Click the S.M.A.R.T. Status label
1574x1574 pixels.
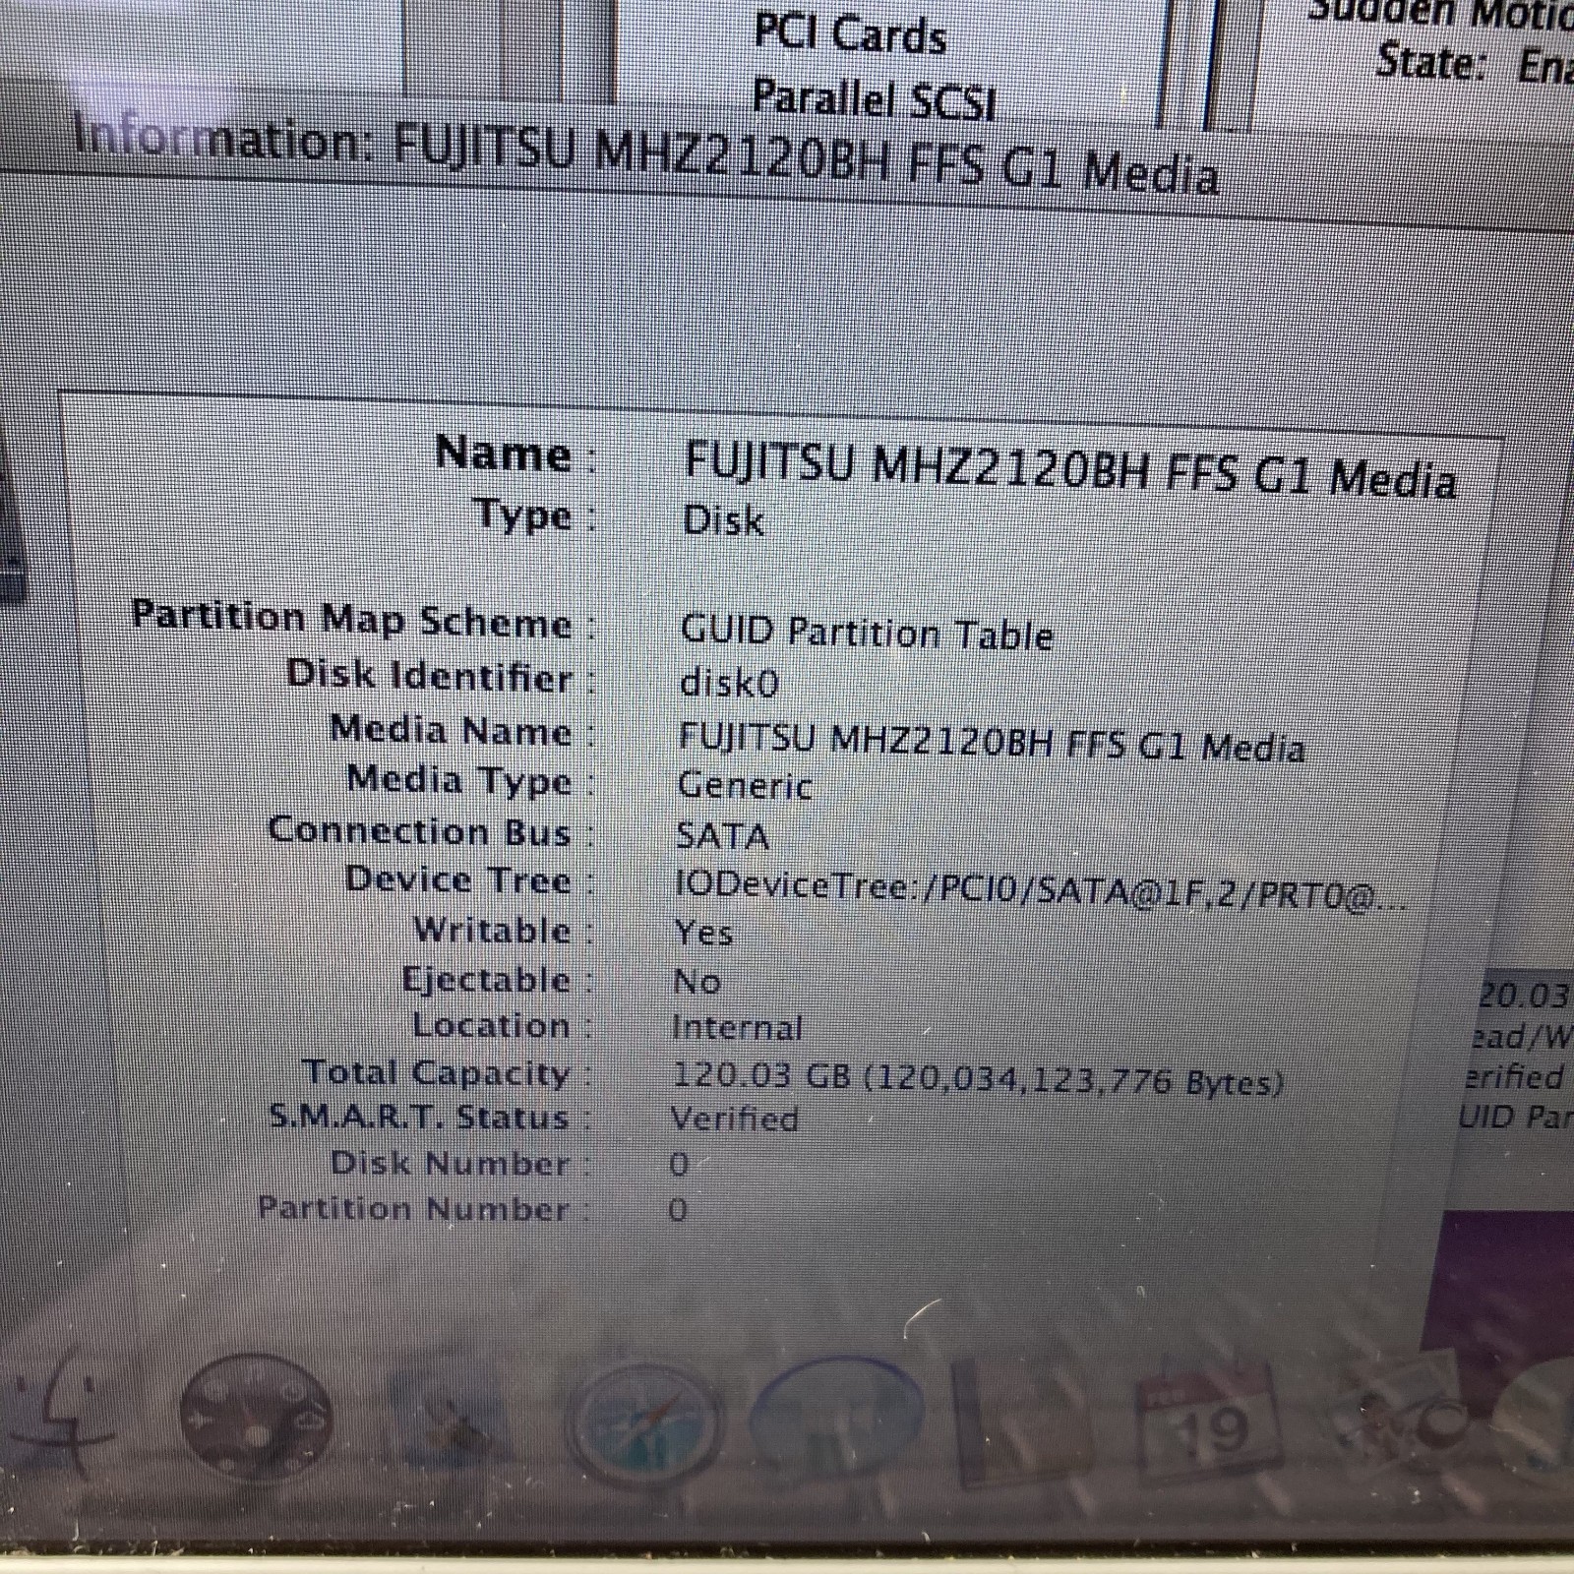(420, 1118)
